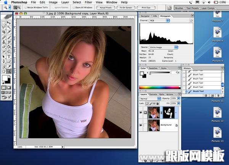Open the History palette options menu arrow
229x165 pixels.
(223, 68)
